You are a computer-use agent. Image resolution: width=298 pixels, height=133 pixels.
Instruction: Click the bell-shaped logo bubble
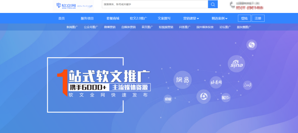203,96
